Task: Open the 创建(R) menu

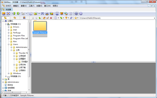Action: click(39, 6)
